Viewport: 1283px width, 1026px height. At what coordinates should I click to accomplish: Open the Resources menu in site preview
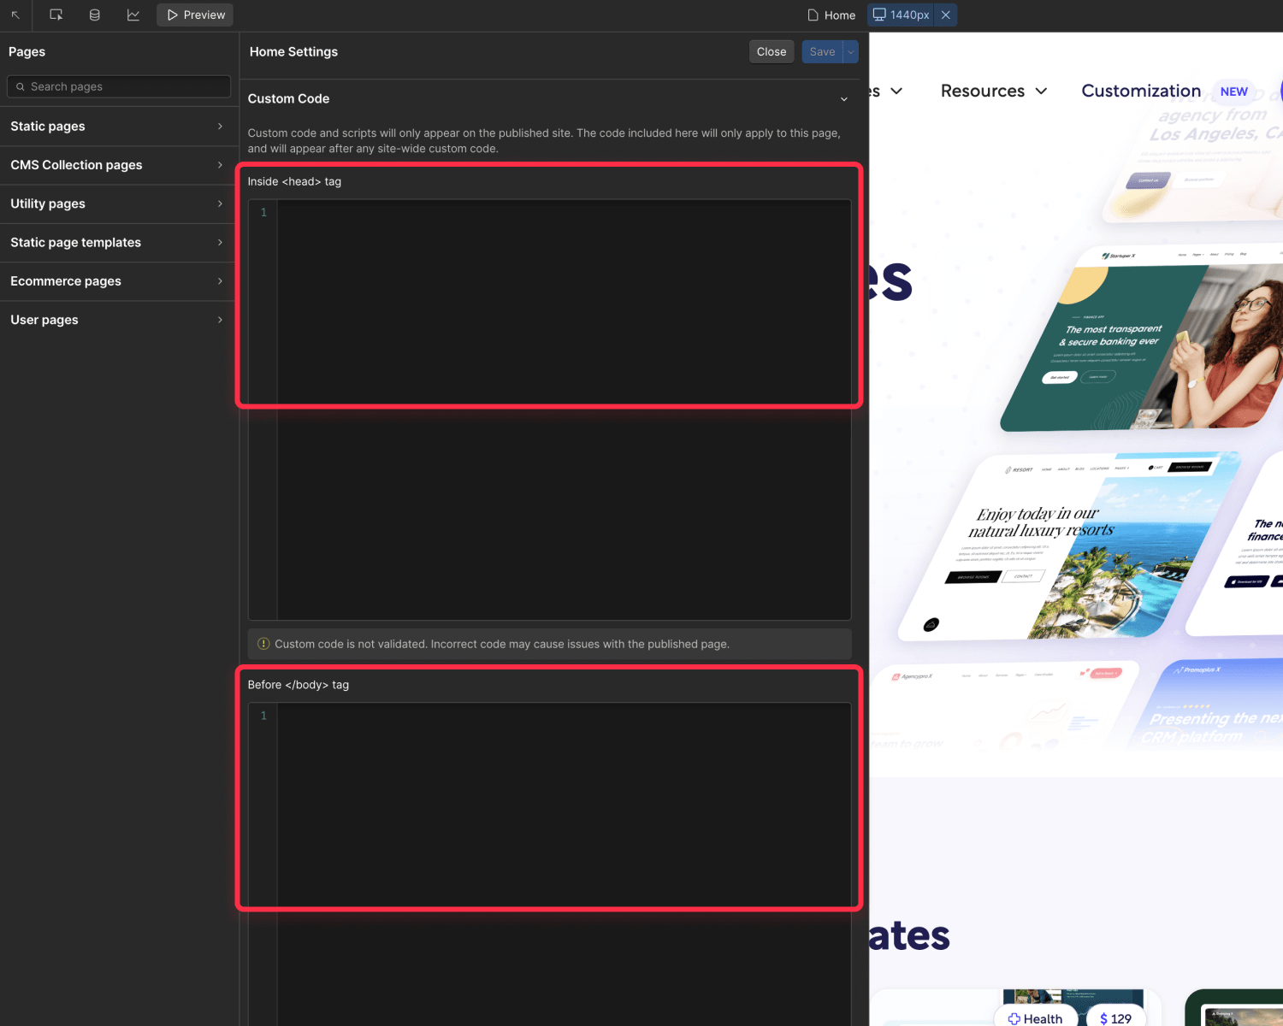(x=994, y=91)
